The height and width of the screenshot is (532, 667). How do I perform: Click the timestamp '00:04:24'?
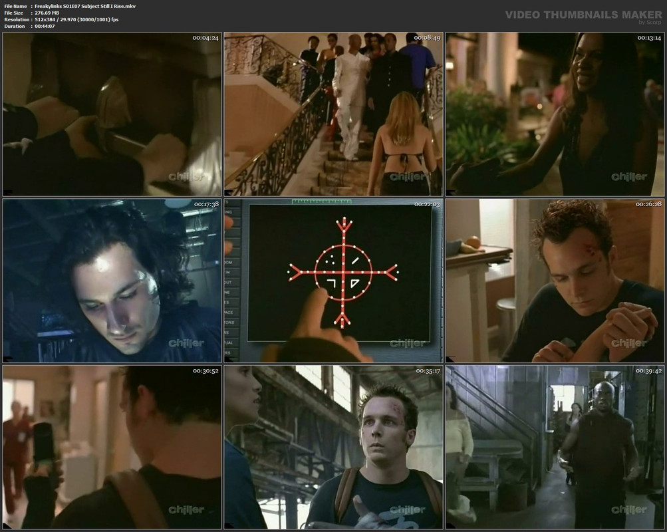point(205,38)
